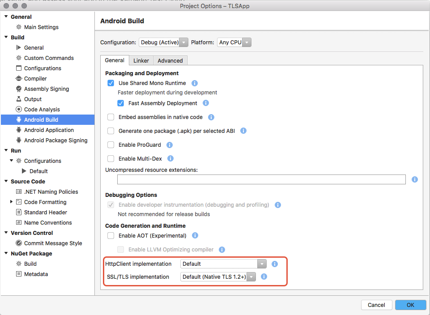Click the info icon next to Enable ProGuard
The image size is (430, 315).
tap(170, 145)
